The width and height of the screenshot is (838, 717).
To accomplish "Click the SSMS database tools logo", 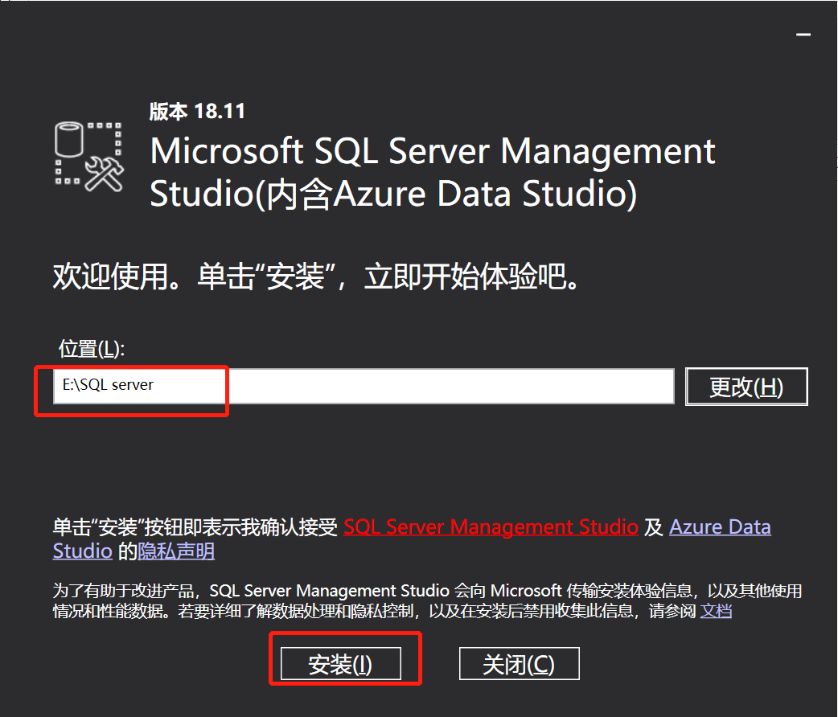I will click(x=88, y=157).
